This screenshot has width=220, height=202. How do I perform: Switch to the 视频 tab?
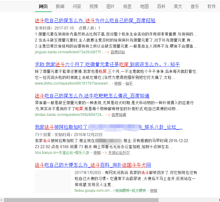94,6
